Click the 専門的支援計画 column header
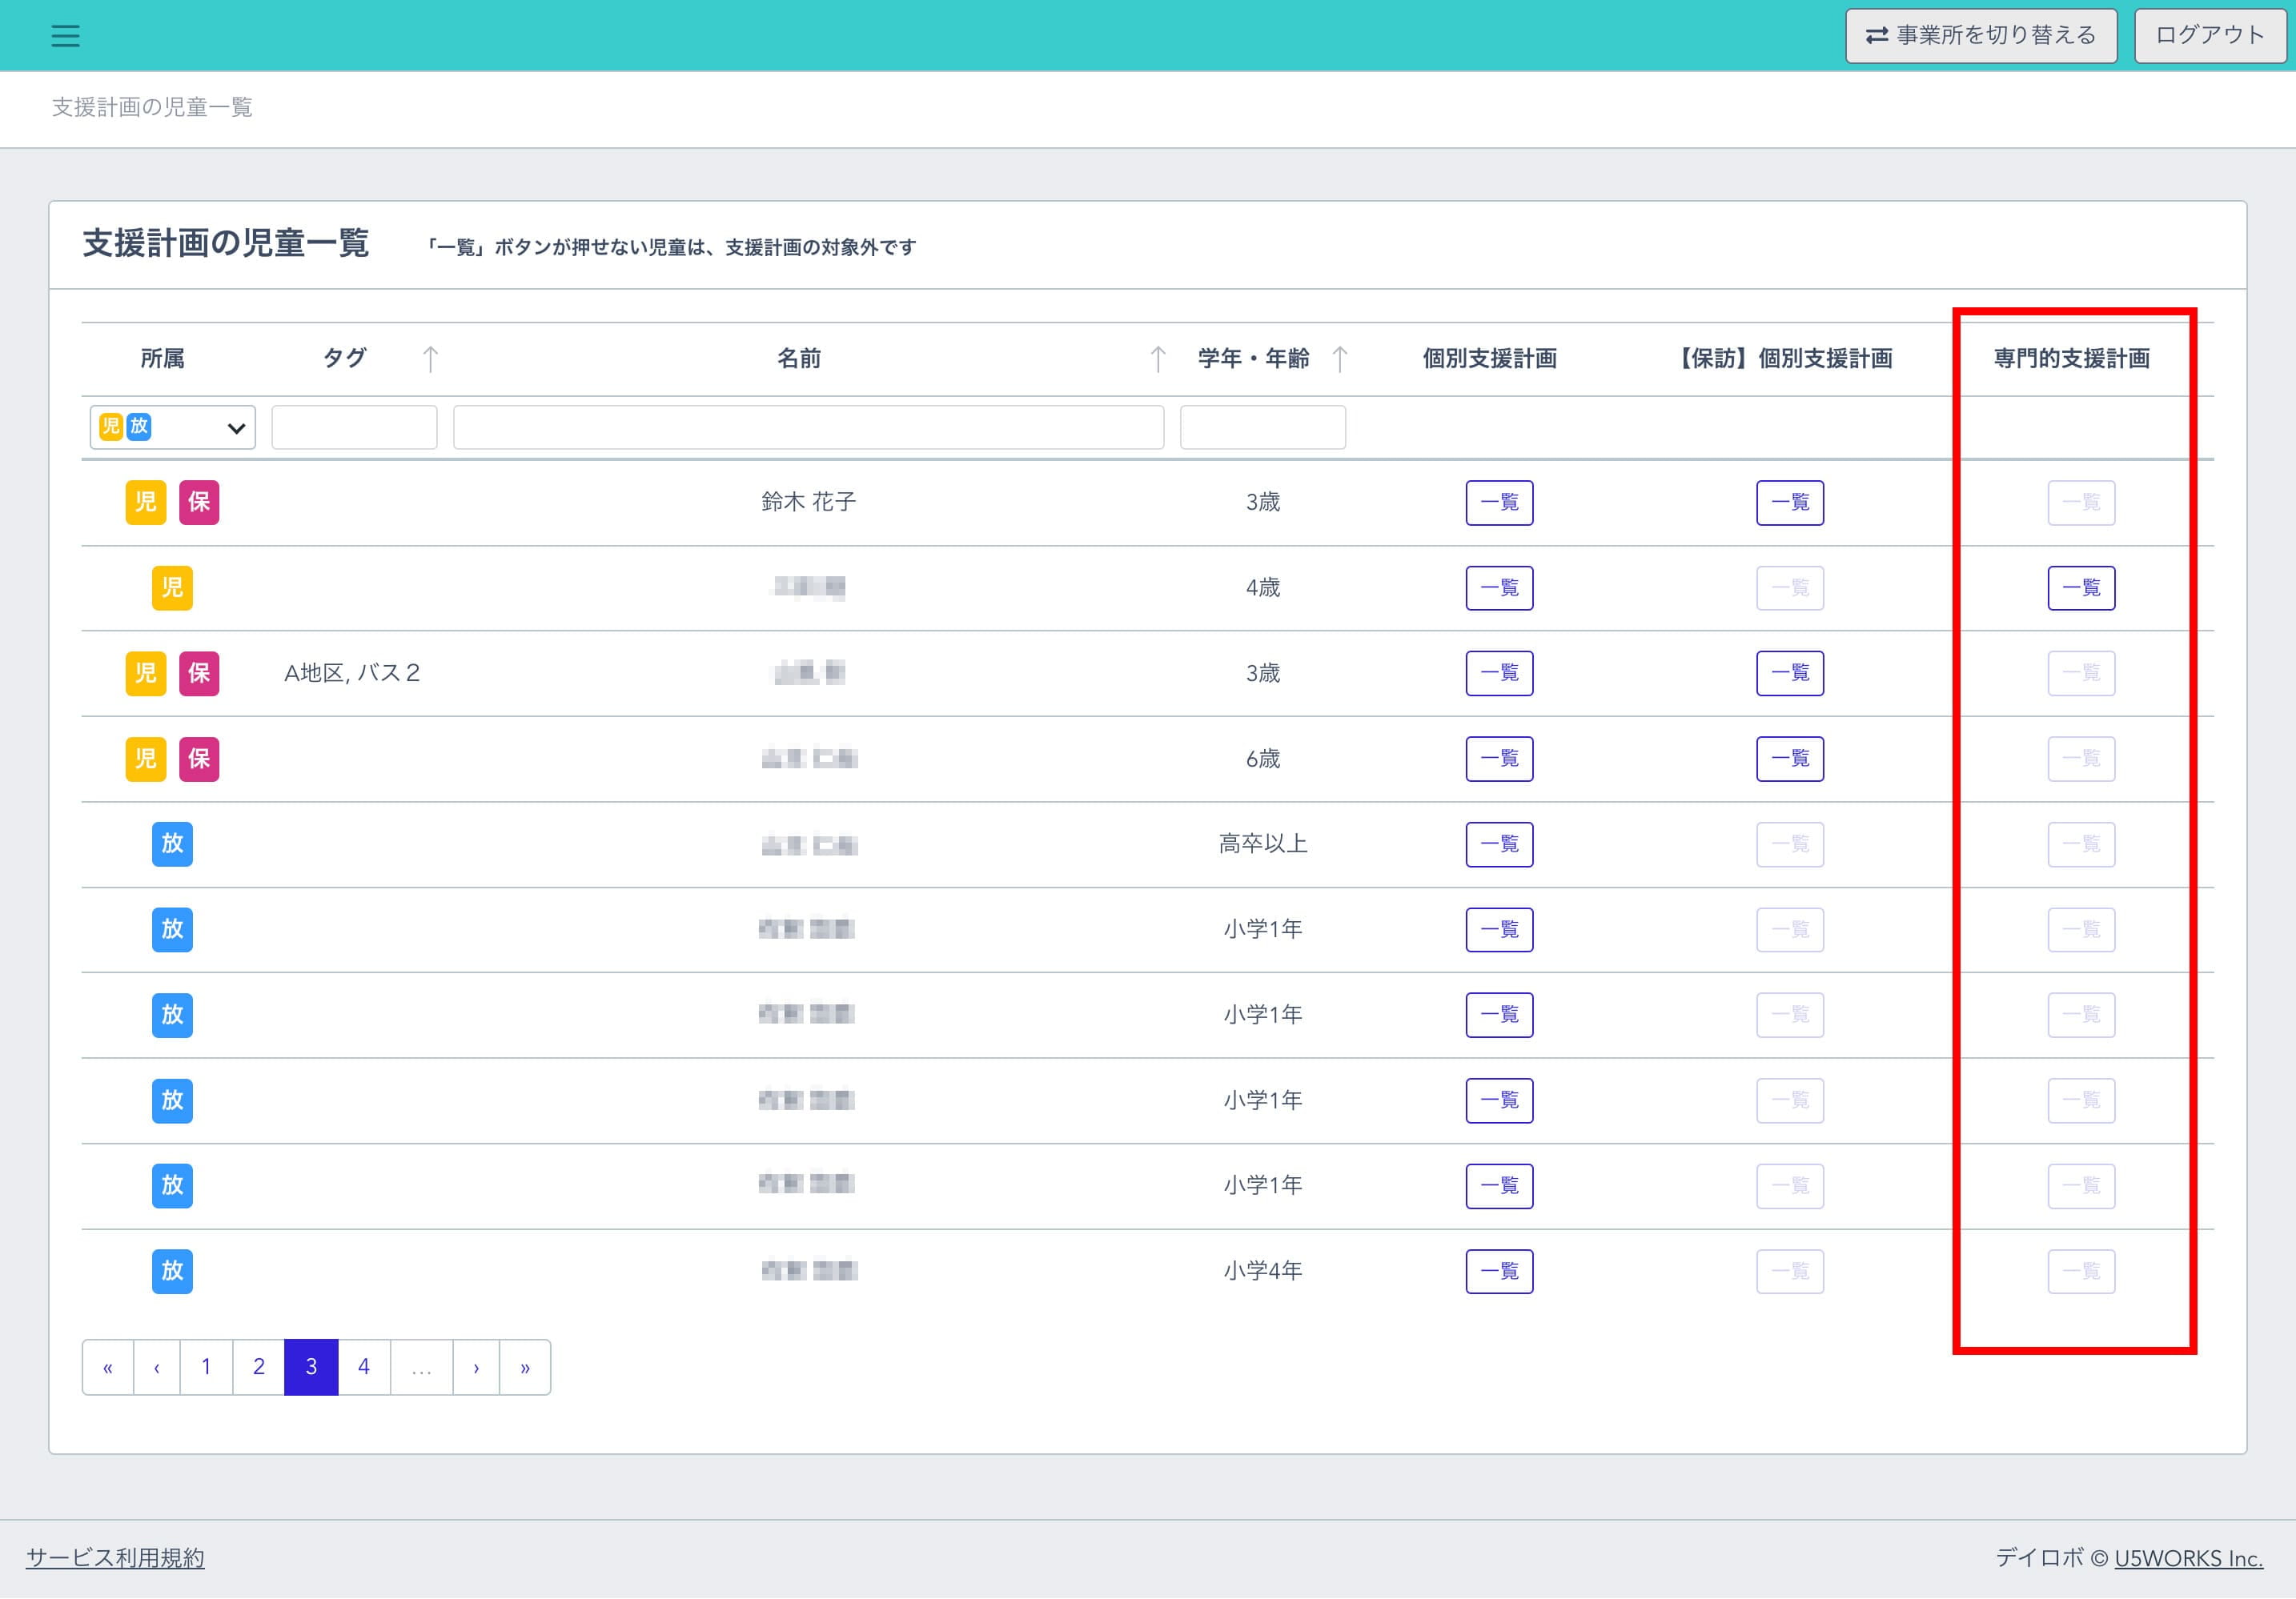The height and width of the screenshot is (1599, 2296). [2072, 358]
